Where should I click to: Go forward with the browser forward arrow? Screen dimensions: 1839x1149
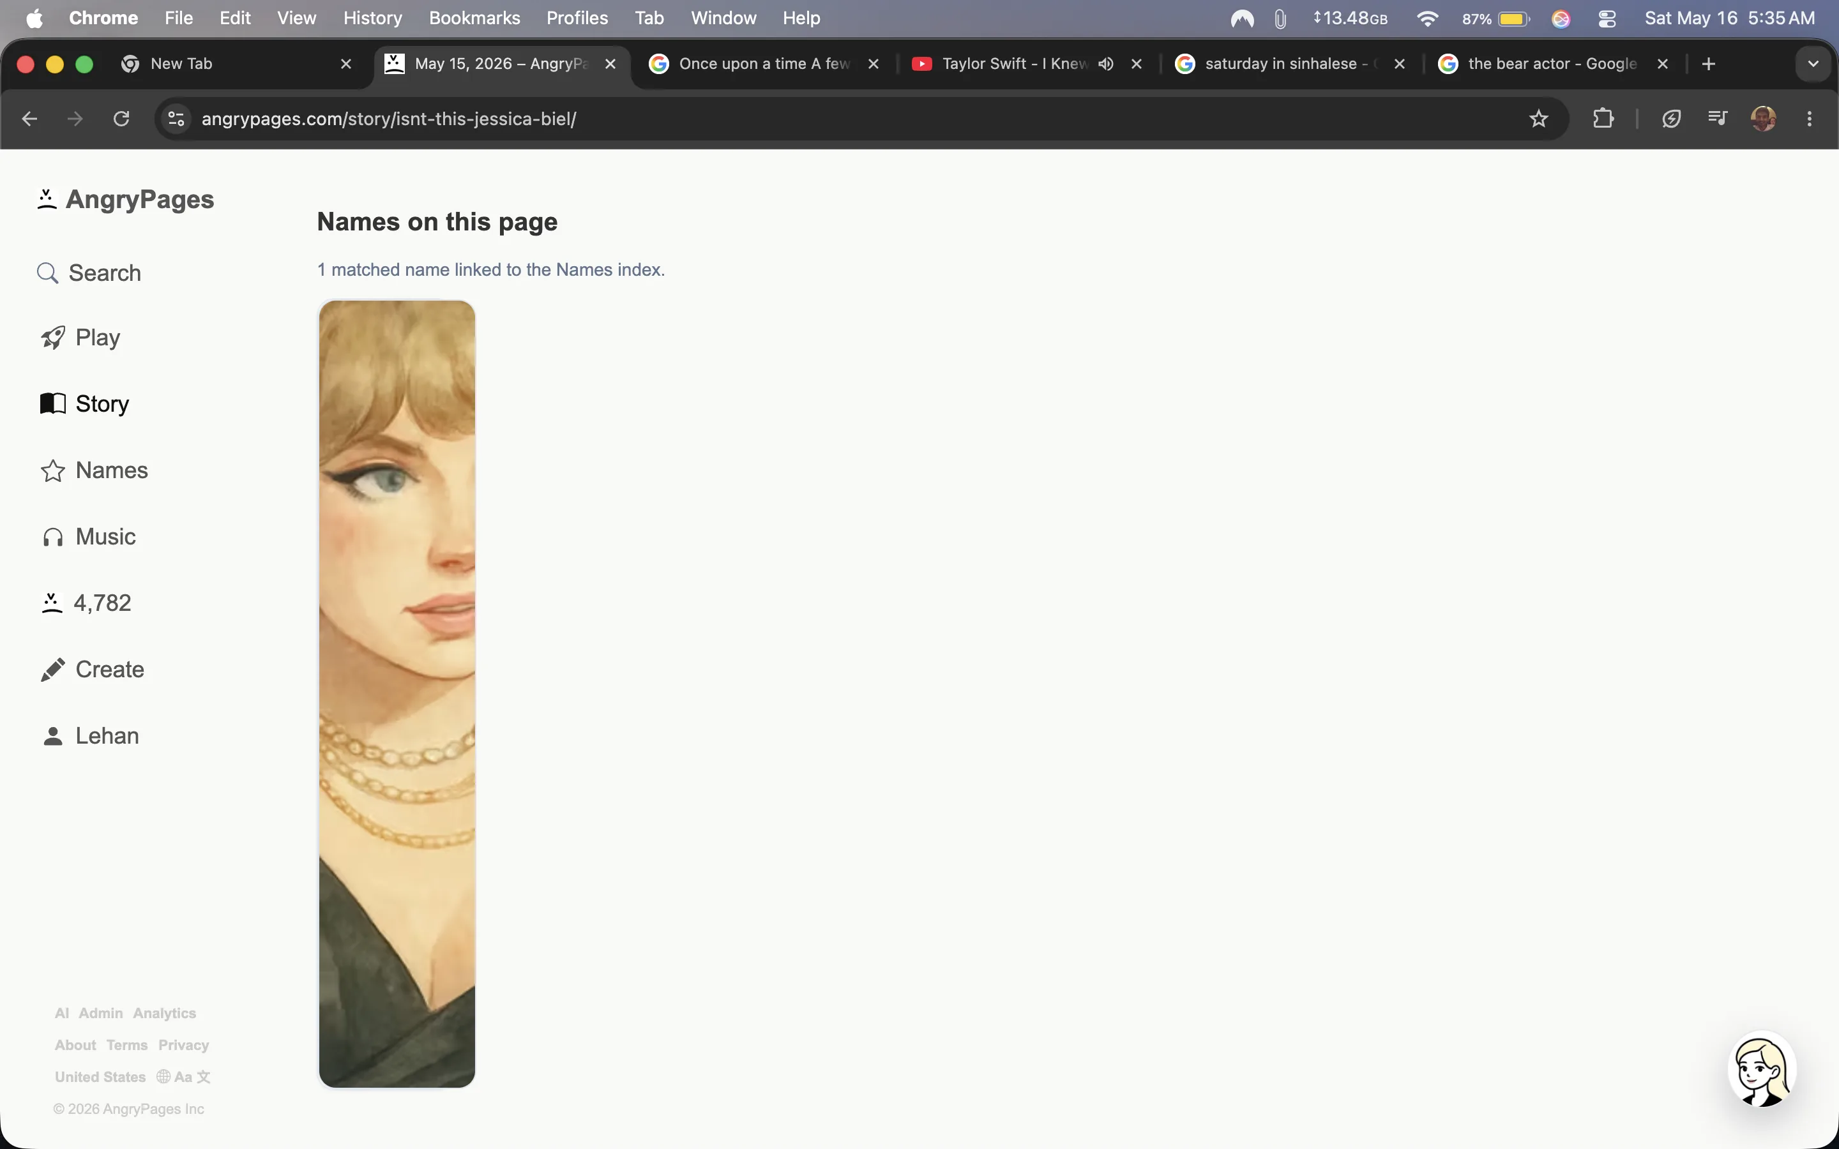coord(75,119)
